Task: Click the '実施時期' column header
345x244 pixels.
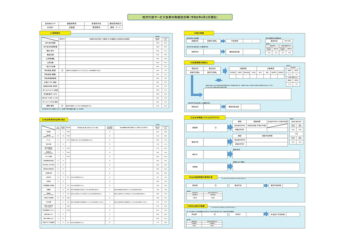Action: coord(257,122)
